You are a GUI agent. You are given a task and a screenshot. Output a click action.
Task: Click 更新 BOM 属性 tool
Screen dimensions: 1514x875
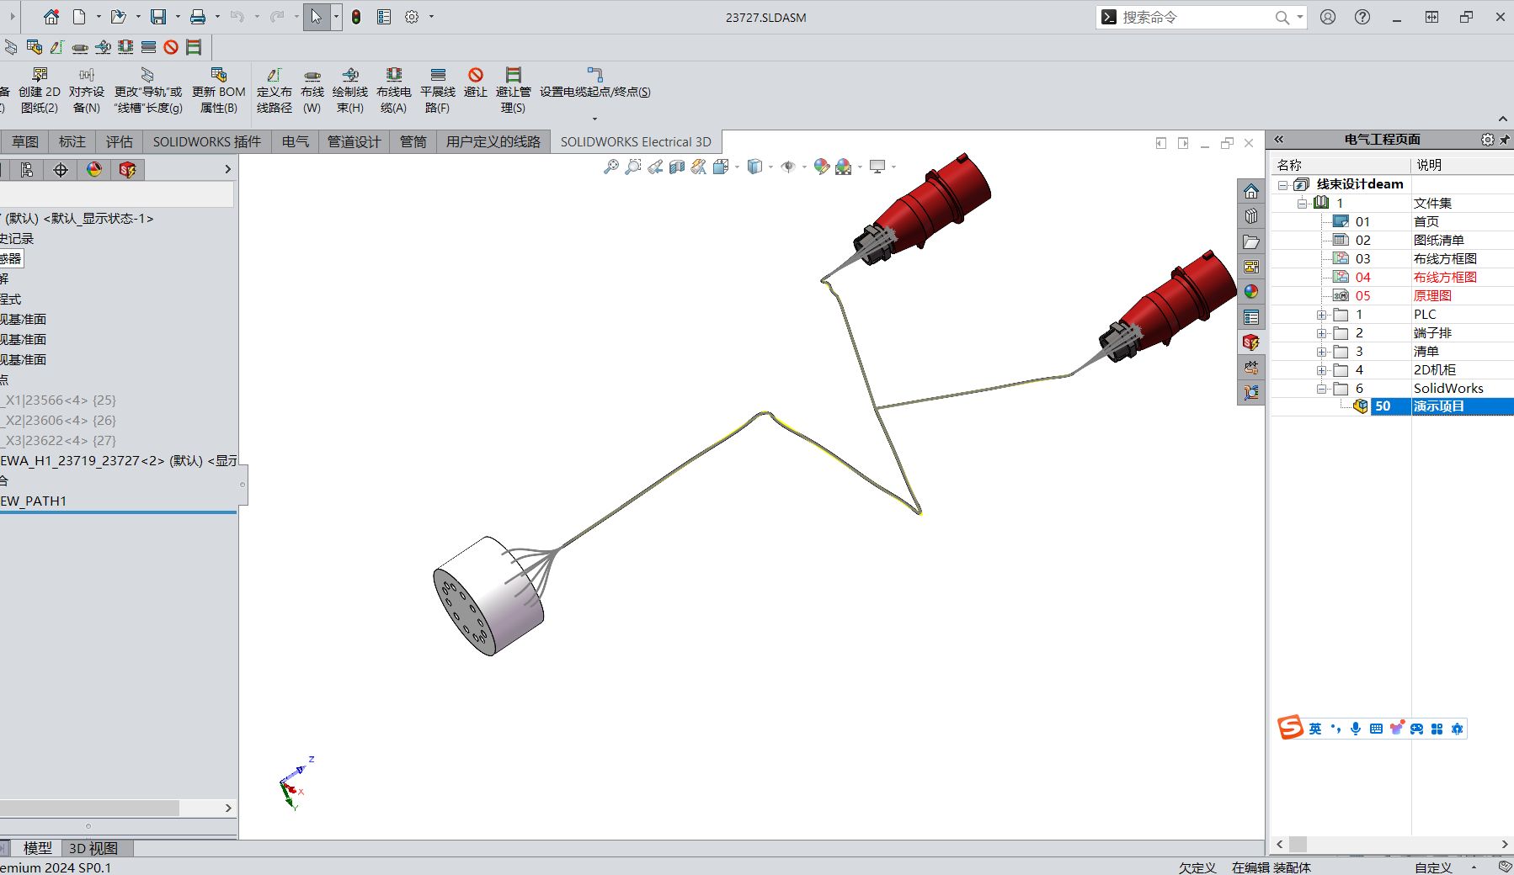coord(219,91)
